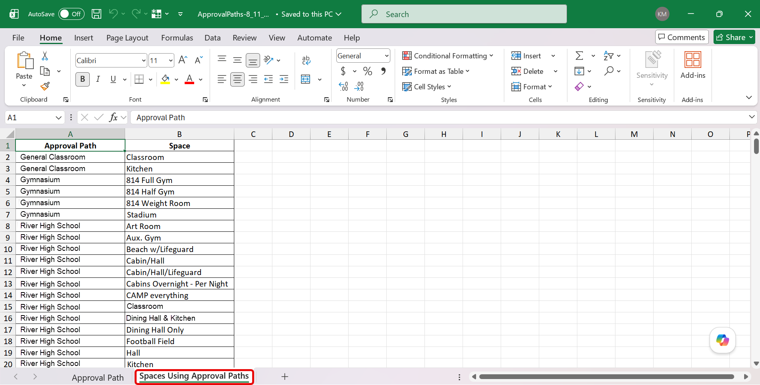
Task: Expand the formula bar chevron
Action: [x=751, y=117]
